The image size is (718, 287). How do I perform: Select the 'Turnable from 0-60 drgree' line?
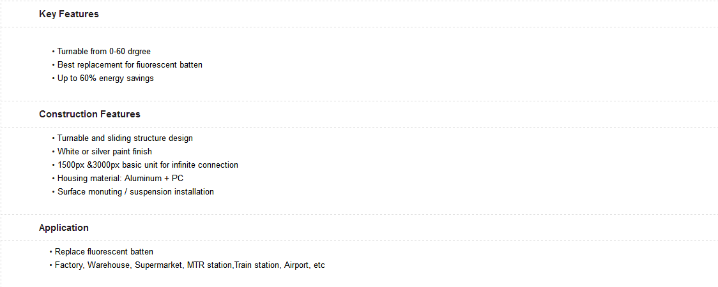[x=103, y=51]
